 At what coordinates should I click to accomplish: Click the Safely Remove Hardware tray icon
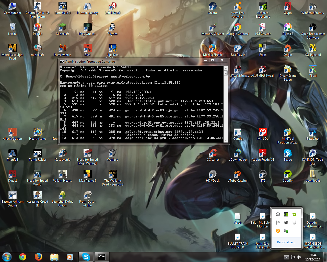click(286, 231)
